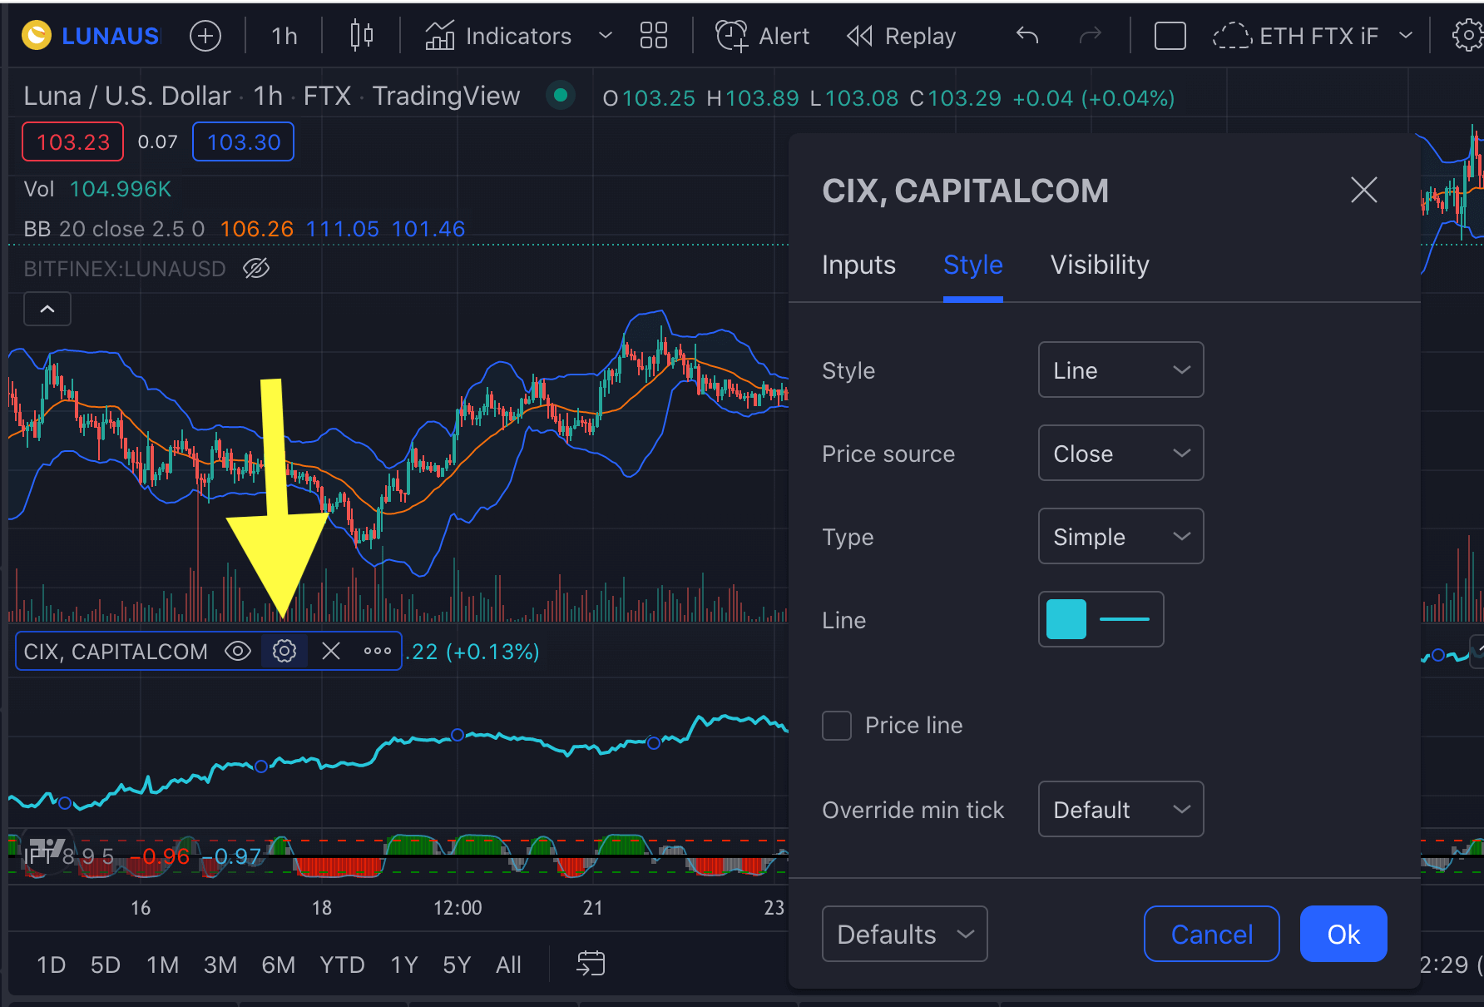Image resolution: width=1484 pixels, height=1007 pixels.
Task: Open the cyan Line color swatch
Action: point(1066,619)
